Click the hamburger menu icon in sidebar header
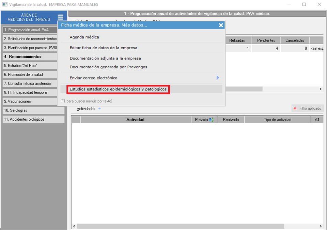 pos(60,17)
